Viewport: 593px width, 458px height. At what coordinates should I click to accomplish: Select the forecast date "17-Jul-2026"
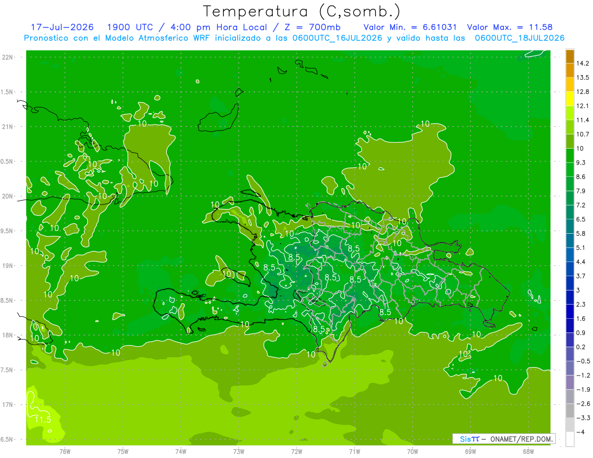pyautogui.click(x=63, y=27)
